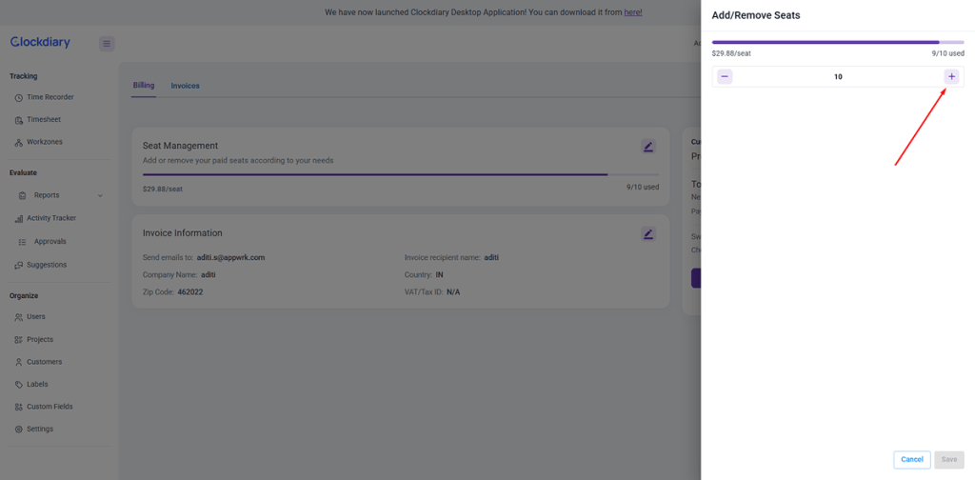Open Time Recorder clock icon

pyautogui.click(x=19, y=98)
